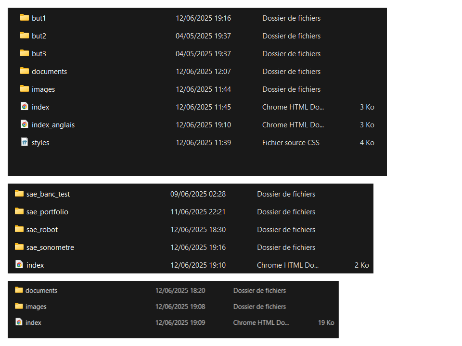Select the sae_robot folder icon

[x=19, y=229]
